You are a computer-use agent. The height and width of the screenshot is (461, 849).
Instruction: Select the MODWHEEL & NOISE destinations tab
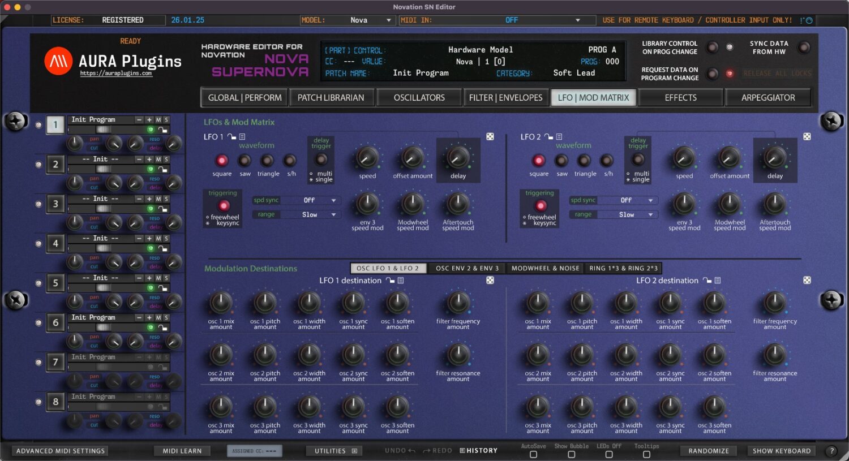click(x=544, y=268)
